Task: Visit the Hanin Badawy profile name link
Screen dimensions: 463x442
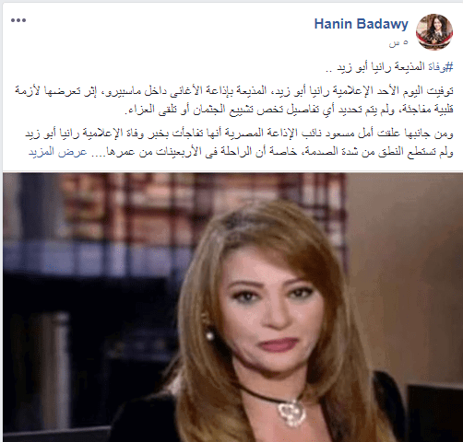Action: coord(361,24)
